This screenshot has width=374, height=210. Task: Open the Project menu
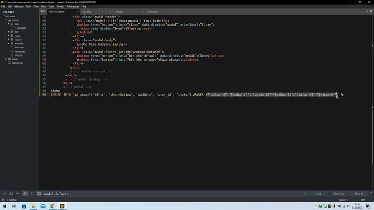click(60, 6)
